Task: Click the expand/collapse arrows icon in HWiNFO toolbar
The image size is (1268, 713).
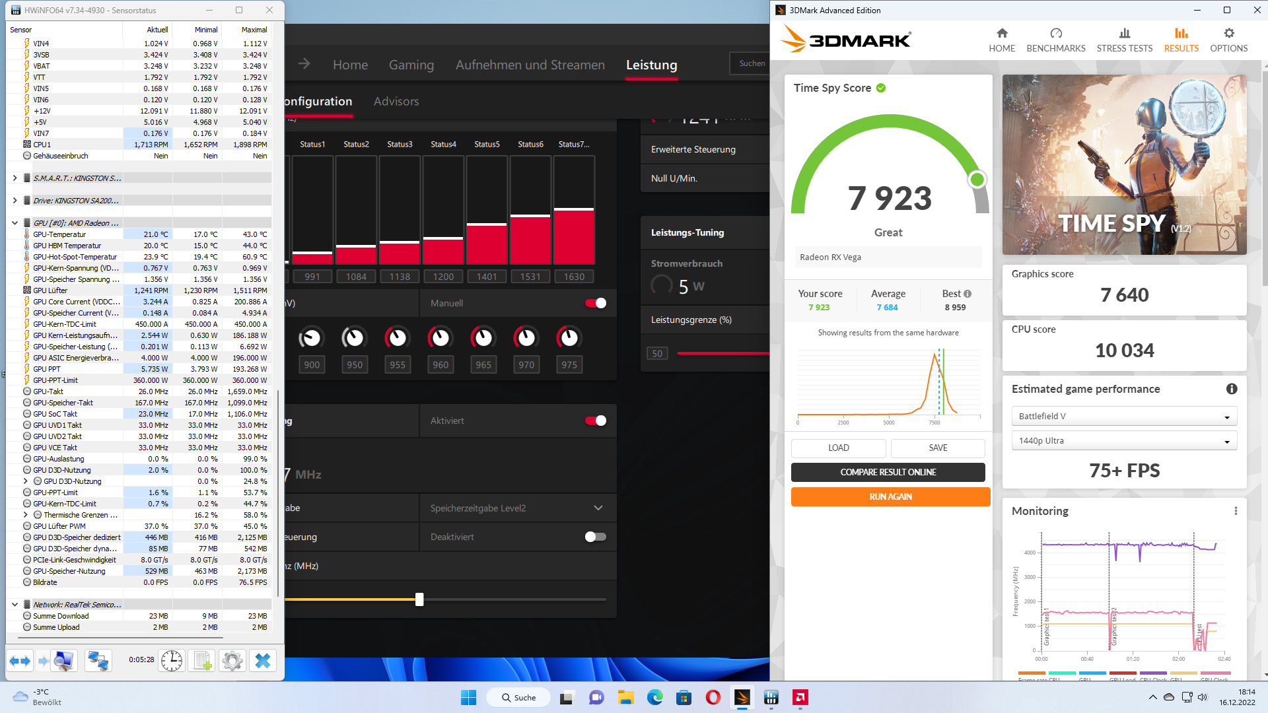Action: 20,661
